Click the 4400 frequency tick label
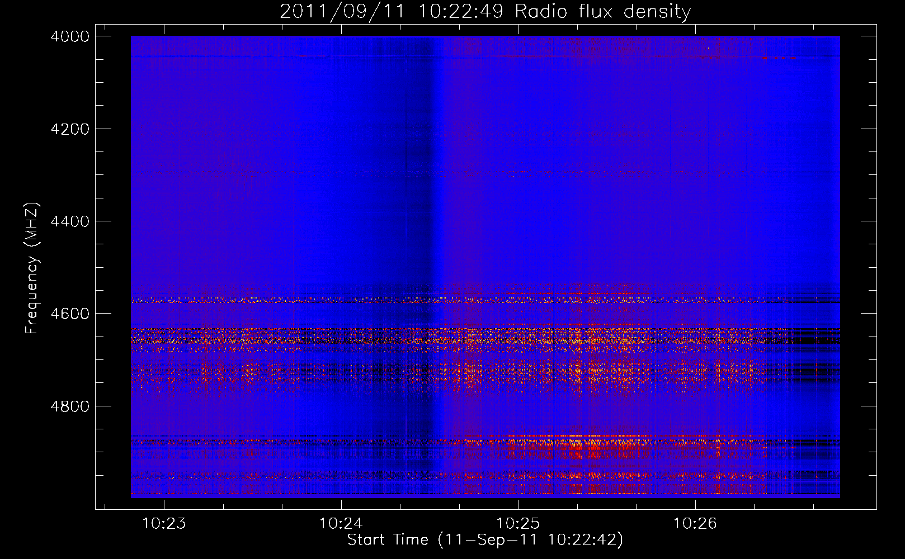Viewport: 905px width, 559px height. coord(69,221)
